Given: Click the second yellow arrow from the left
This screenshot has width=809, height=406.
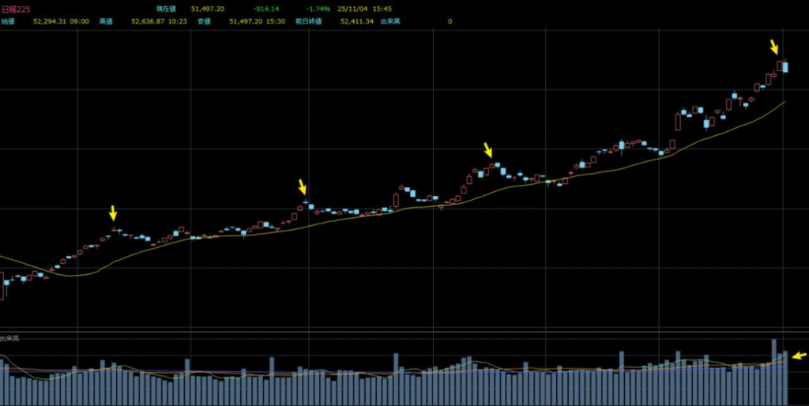Looking at the screenshot, I should coord(302,187).
